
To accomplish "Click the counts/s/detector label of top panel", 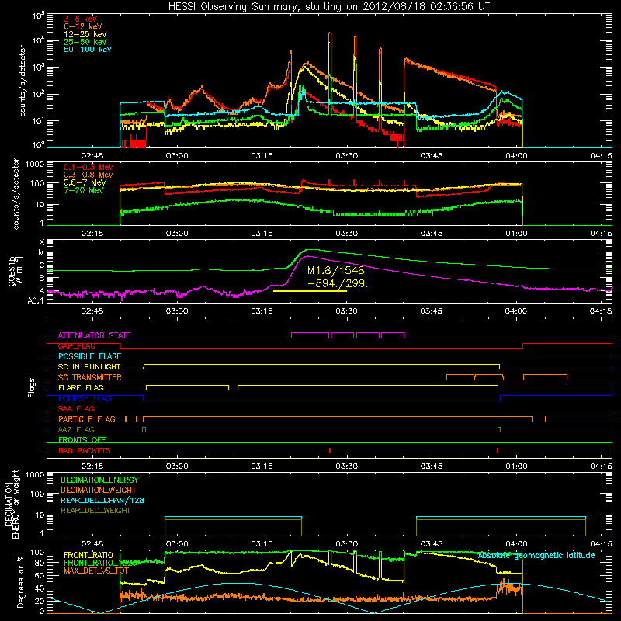I will coord(23,81).
